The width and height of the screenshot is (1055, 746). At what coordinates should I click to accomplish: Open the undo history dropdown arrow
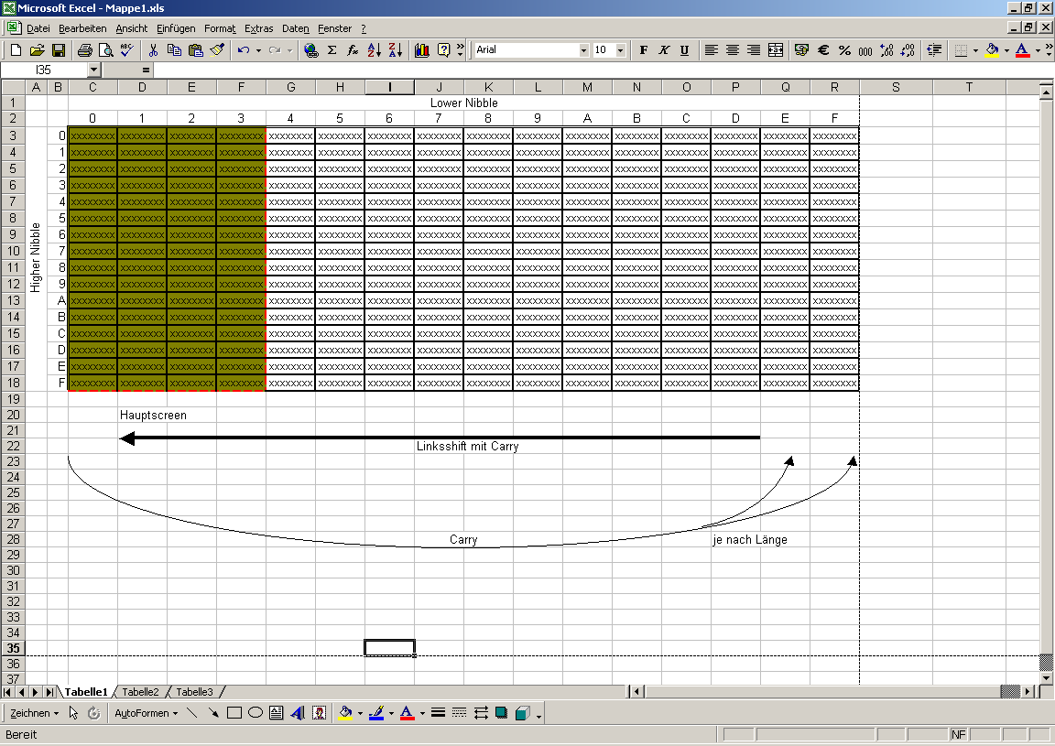pyautogui.click(x=258, y=49)
